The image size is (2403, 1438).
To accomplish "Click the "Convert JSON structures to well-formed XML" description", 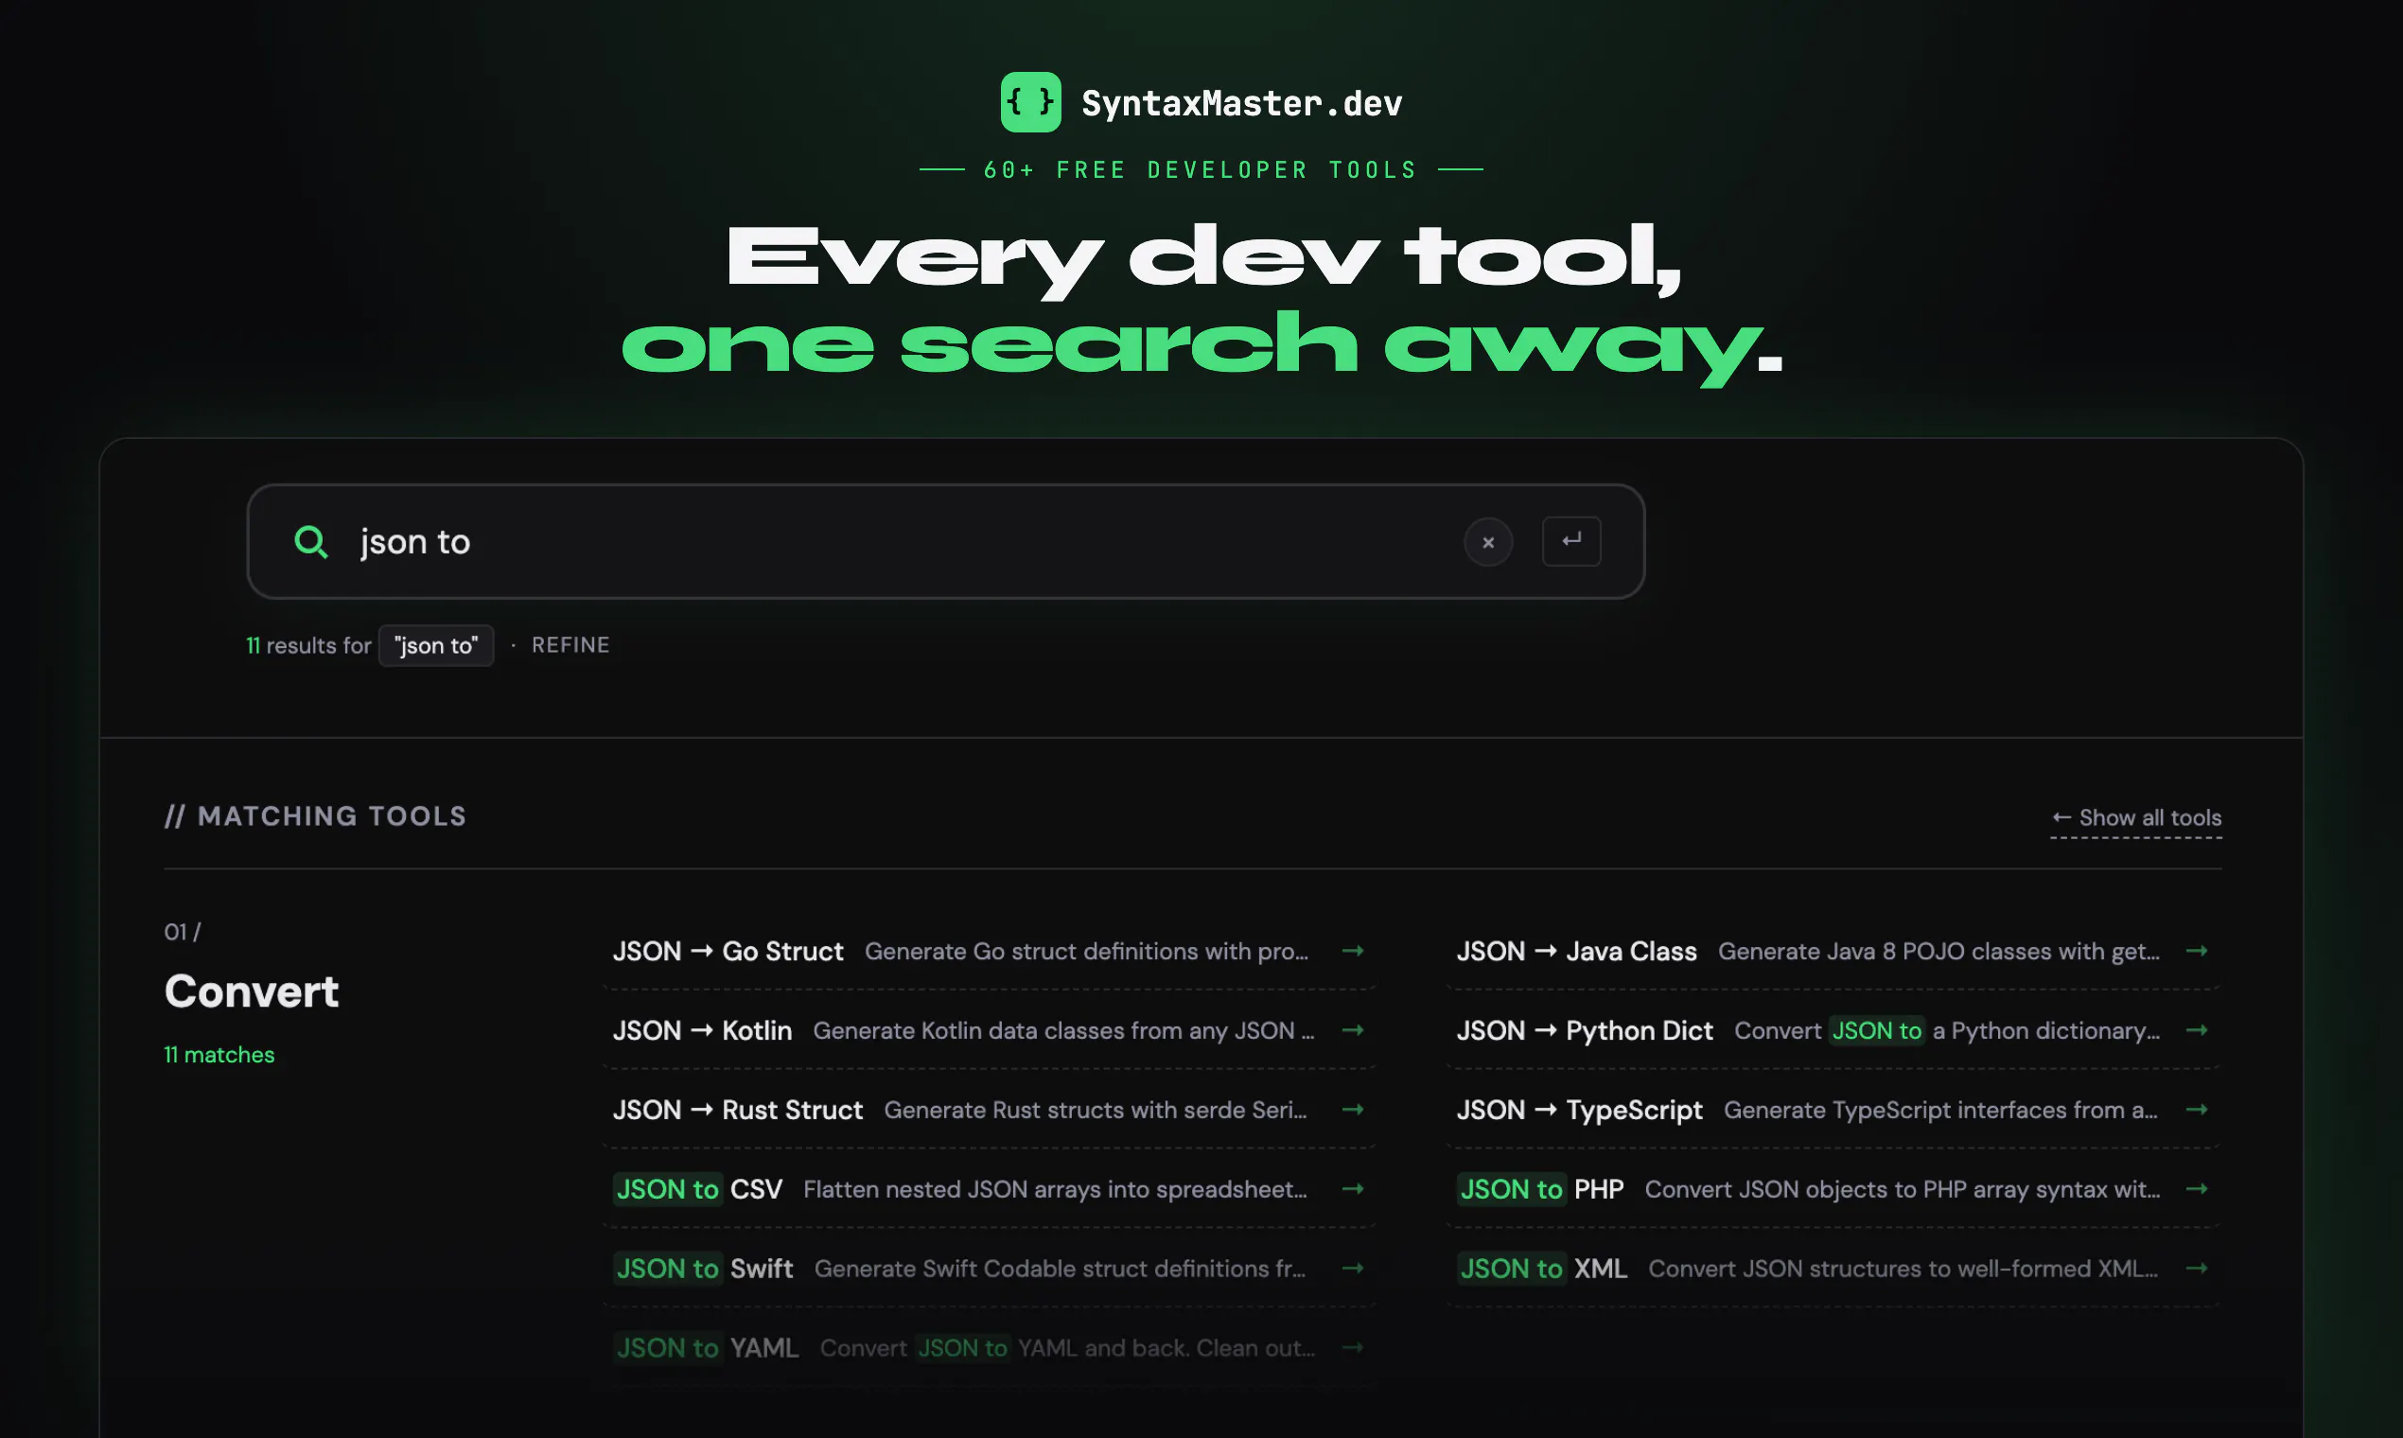I will point(1903,1270).
